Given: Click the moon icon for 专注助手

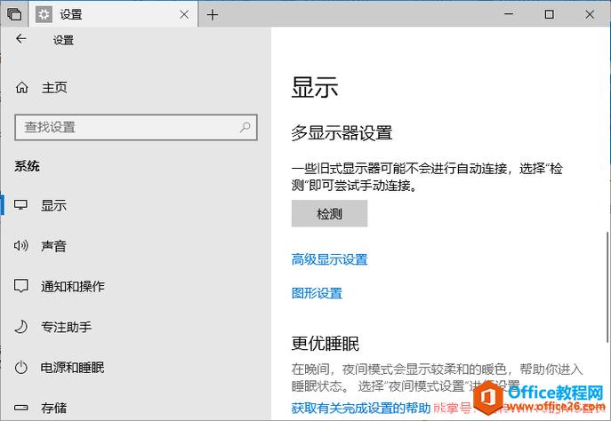Looking at the screenshot, I should click(x=20, y=327).
